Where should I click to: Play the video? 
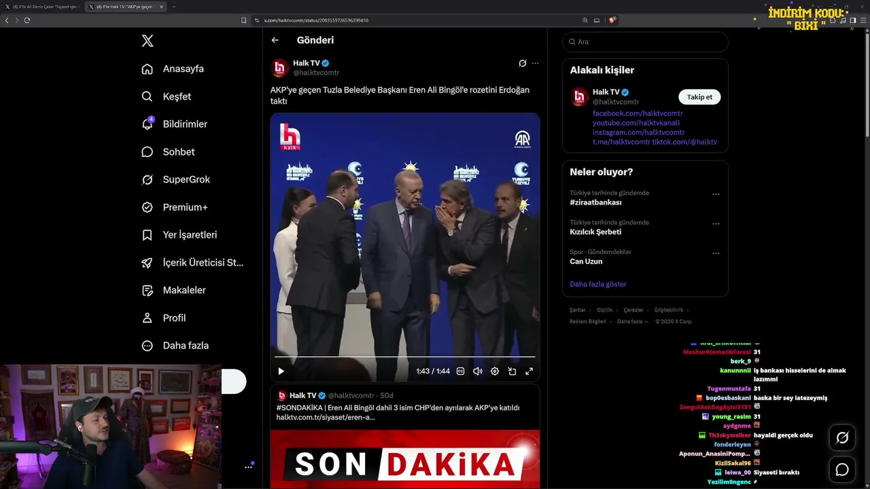tap(281, 372)
